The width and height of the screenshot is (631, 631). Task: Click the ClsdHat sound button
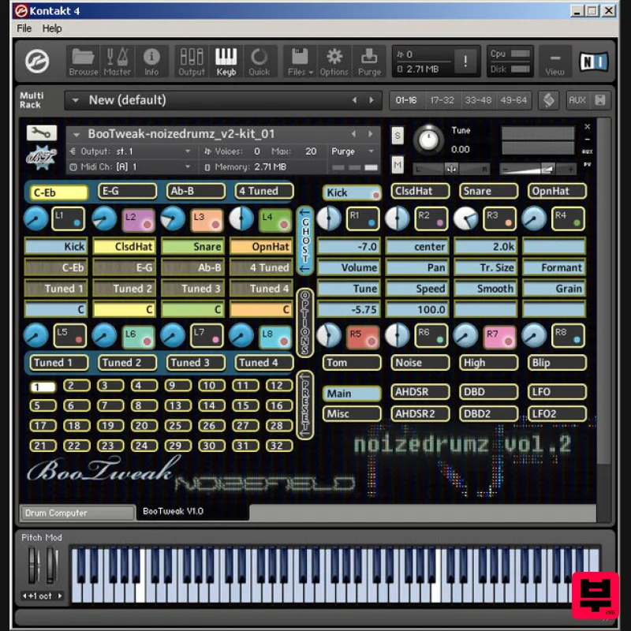click(420, 191)
